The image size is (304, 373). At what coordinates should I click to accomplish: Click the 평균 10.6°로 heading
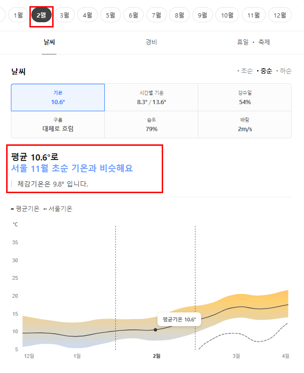pos(35,157)
